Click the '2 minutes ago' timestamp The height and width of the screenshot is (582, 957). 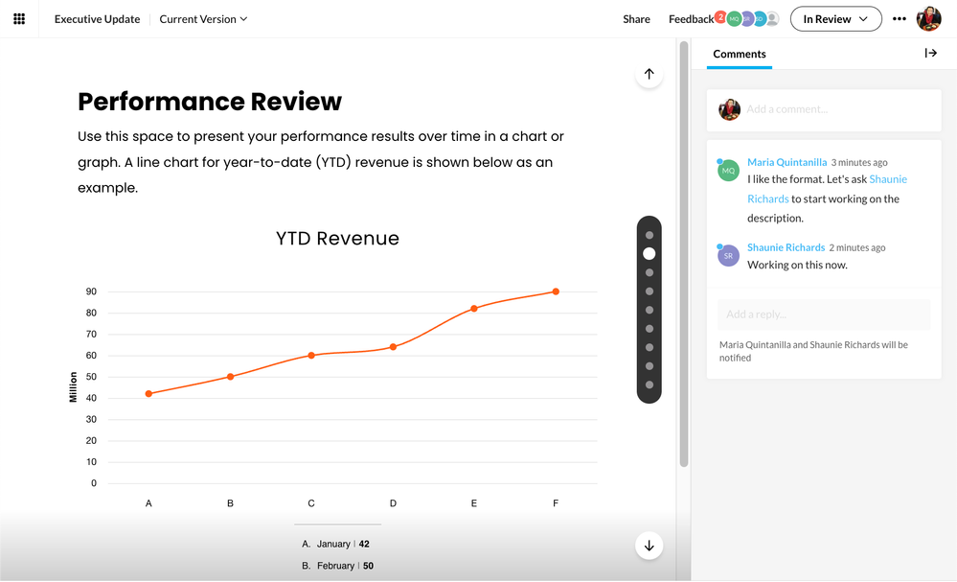(857, 248)
